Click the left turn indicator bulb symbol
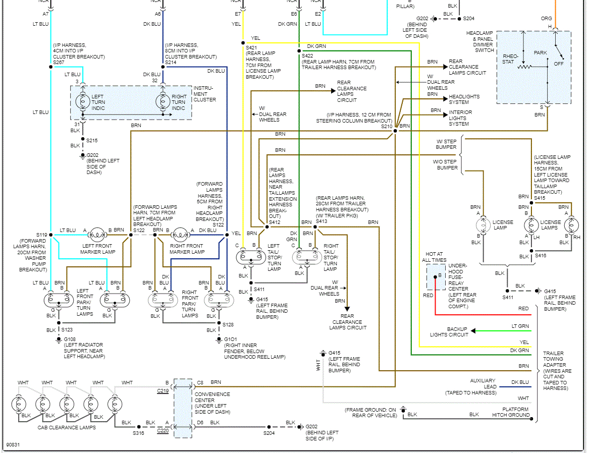Screen dimensions: 589x453 (x=83, y=101)
